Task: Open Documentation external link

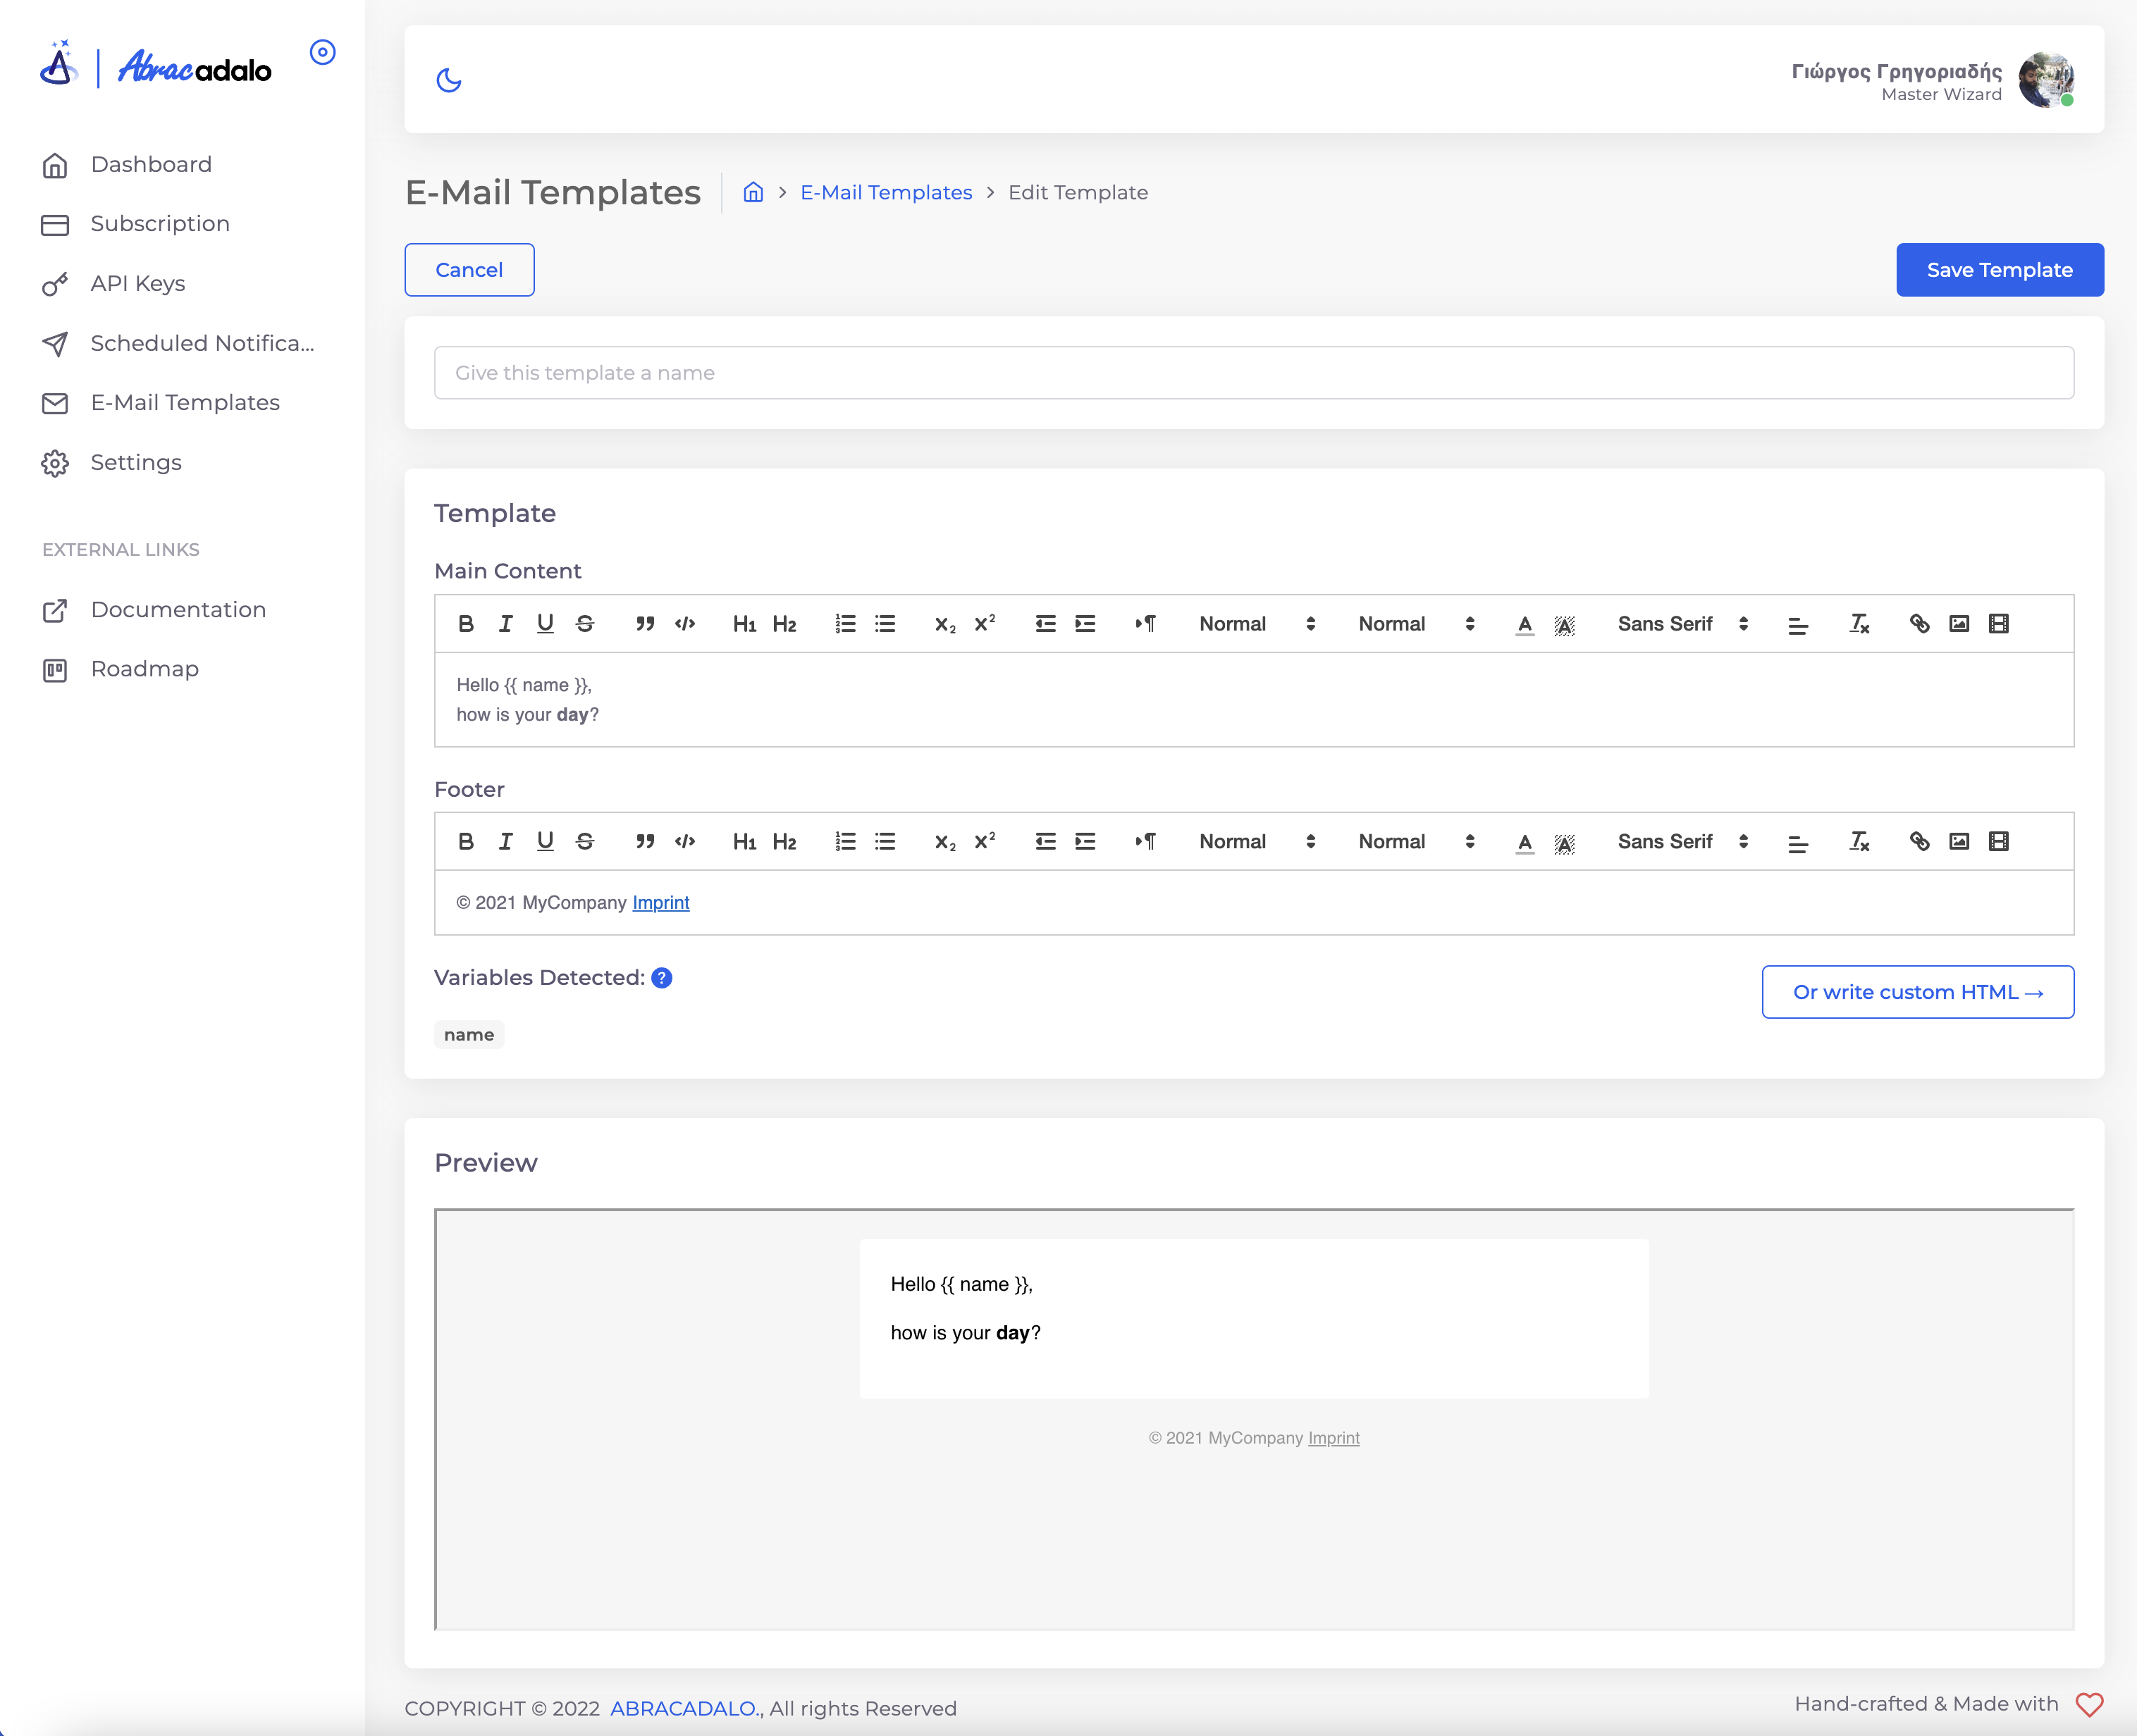Action: [154, 610]
